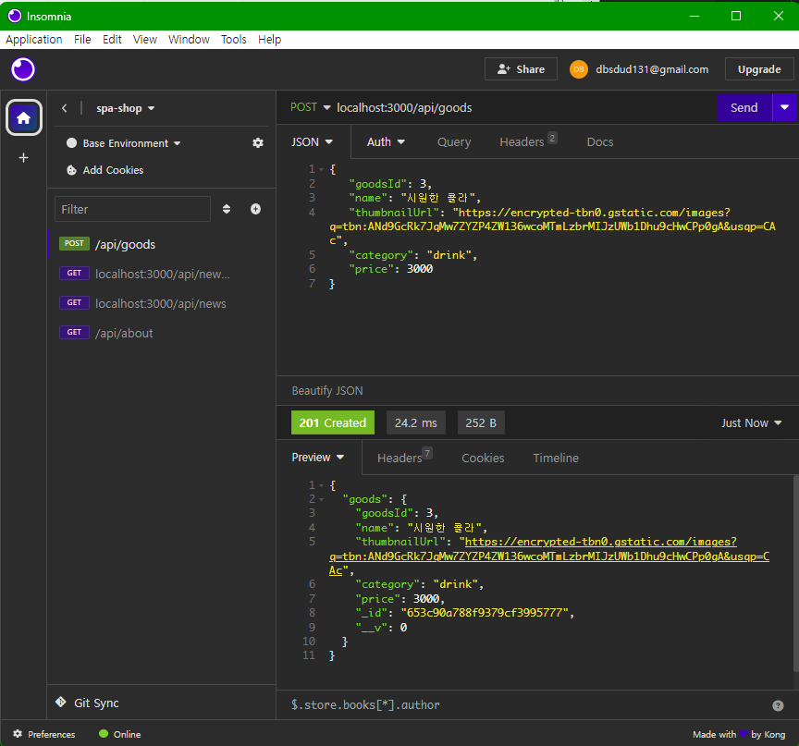Click the 24.2 ms response time

[x=416, y=422]
